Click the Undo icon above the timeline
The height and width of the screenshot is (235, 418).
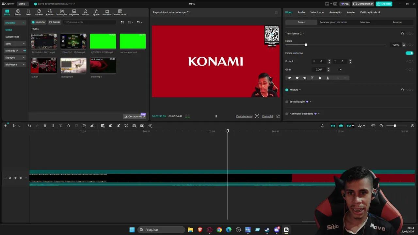tap(29, 126)
